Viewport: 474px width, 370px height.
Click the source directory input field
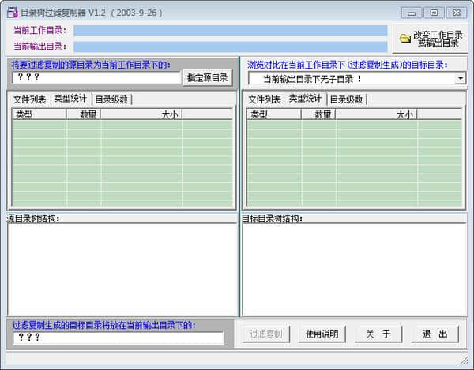(x=96, y=77)
